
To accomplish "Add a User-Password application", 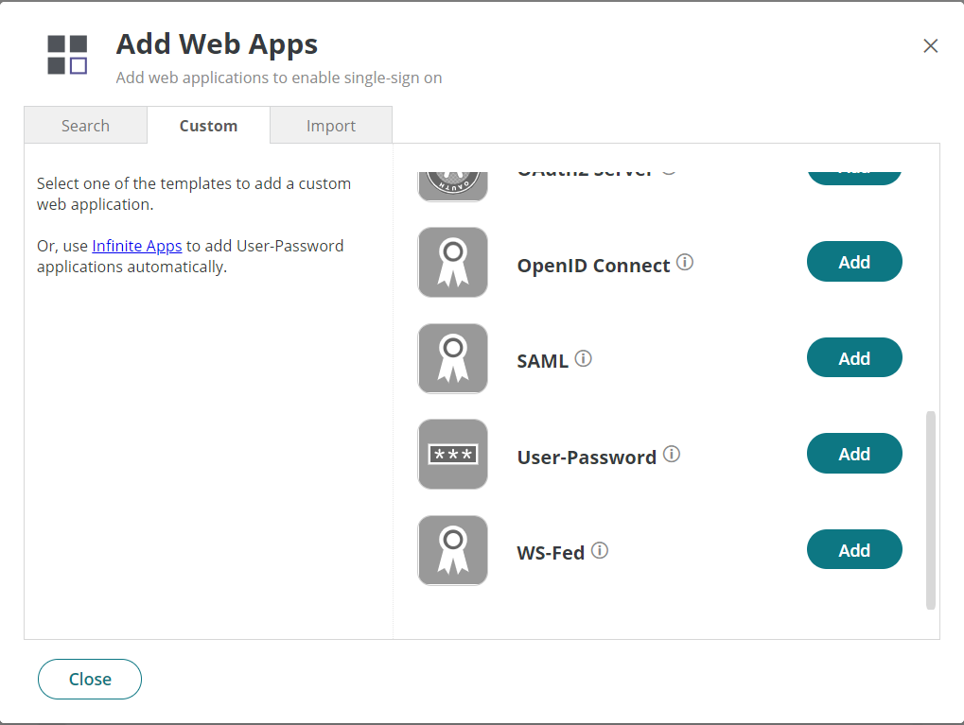I will pyautogui.click(x=853, y=454).
